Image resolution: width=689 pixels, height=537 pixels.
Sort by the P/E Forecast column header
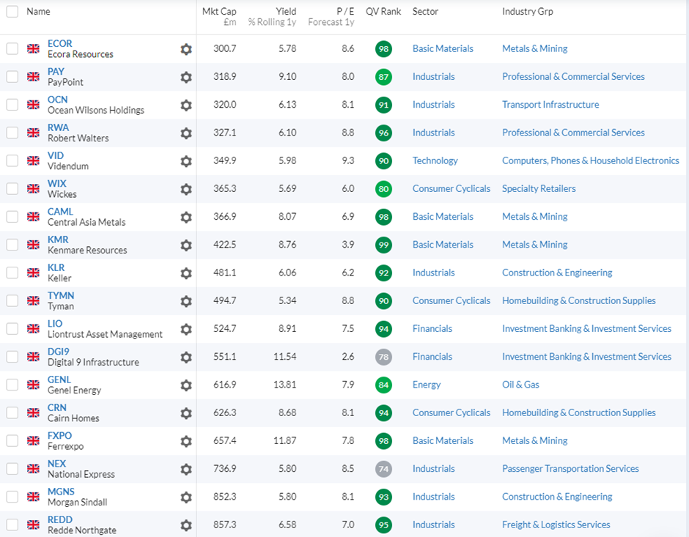[331, 17]
